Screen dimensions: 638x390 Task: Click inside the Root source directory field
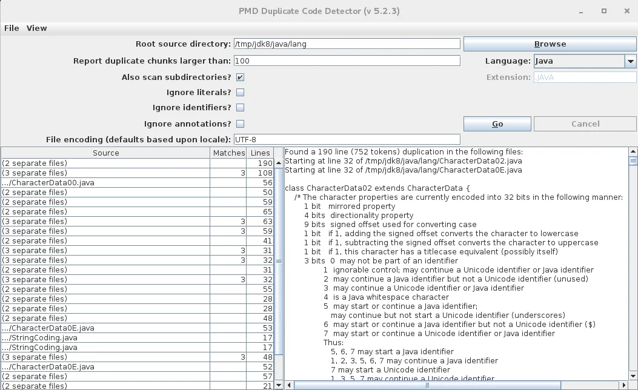[345, 44]
